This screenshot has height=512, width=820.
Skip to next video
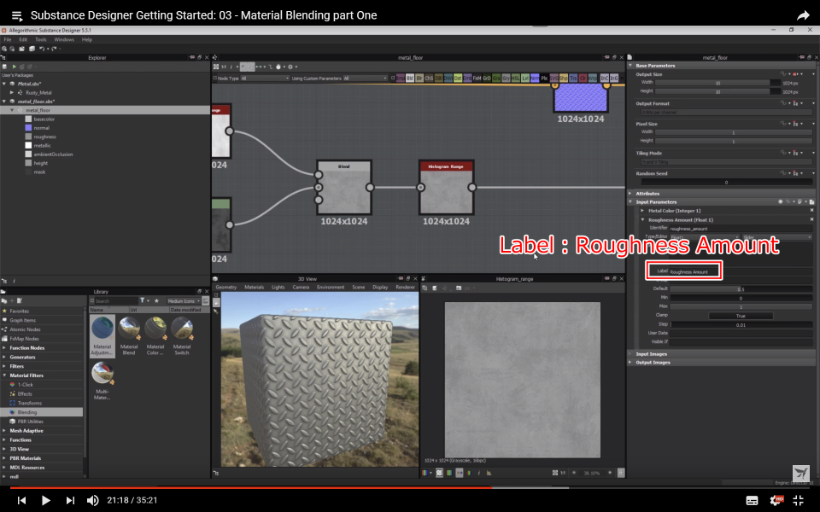tap(70, 500)
